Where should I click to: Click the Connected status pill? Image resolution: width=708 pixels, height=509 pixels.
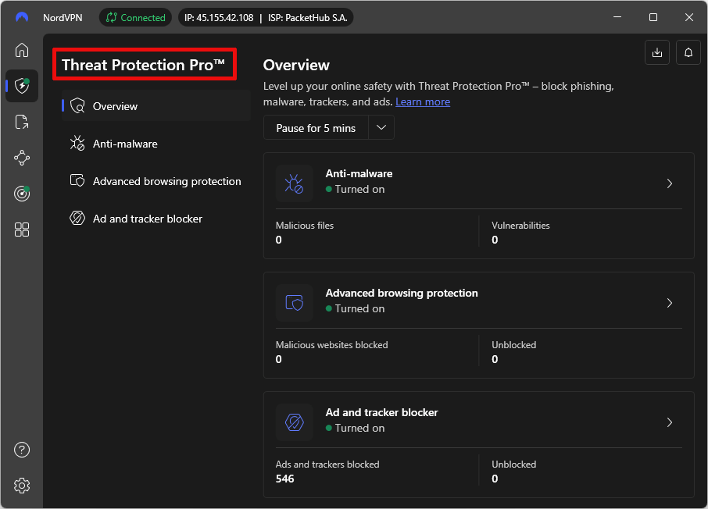point(134,16)
